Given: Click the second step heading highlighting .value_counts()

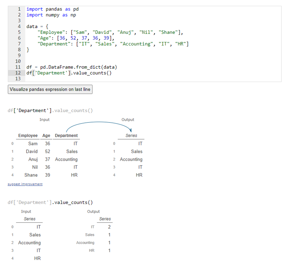Looking at the screenshot, I should click(x=72, y=203).
